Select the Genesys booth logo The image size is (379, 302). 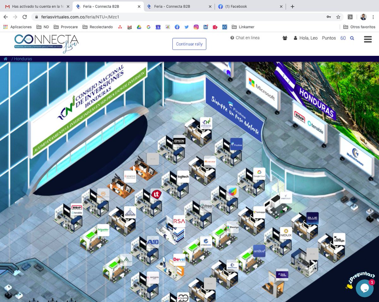point(130,177)
